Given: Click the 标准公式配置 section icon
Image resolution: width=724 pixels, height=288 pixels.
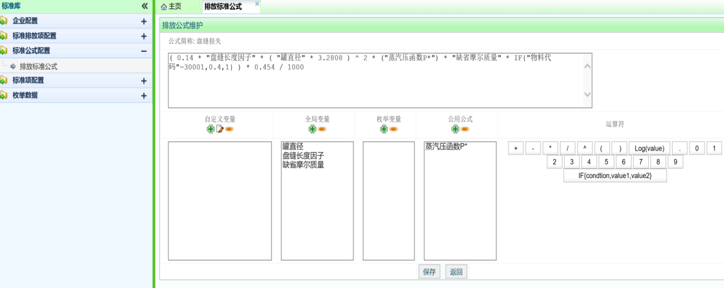Looking at the screenshot, I should coord(4,51).
